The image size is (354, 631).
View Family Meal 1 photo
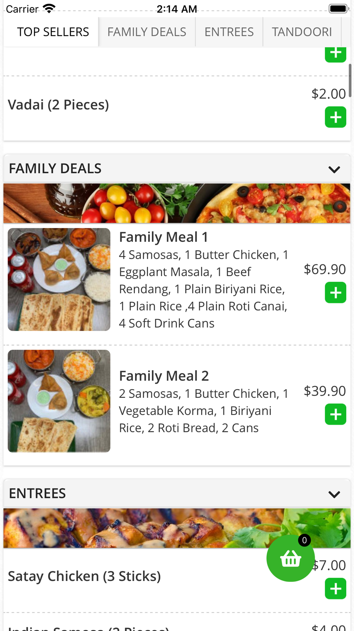click(59, 280)
